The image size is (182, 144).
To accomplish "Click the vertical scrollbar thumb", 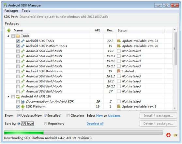I will click(x=175, y=49).
